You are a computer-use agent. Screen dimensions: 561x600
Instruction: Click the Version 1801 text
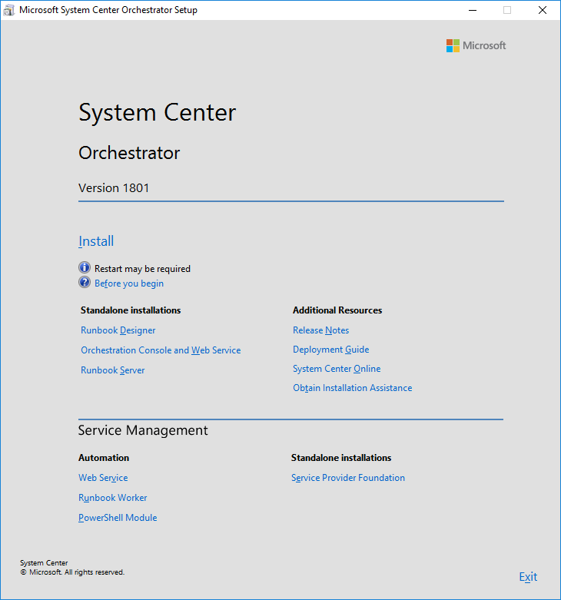[x=114, y=188]
